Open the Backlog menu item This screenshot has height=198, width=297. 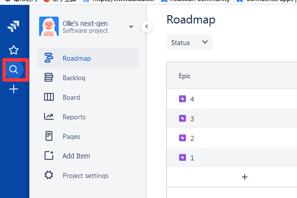tap(88, 78)
